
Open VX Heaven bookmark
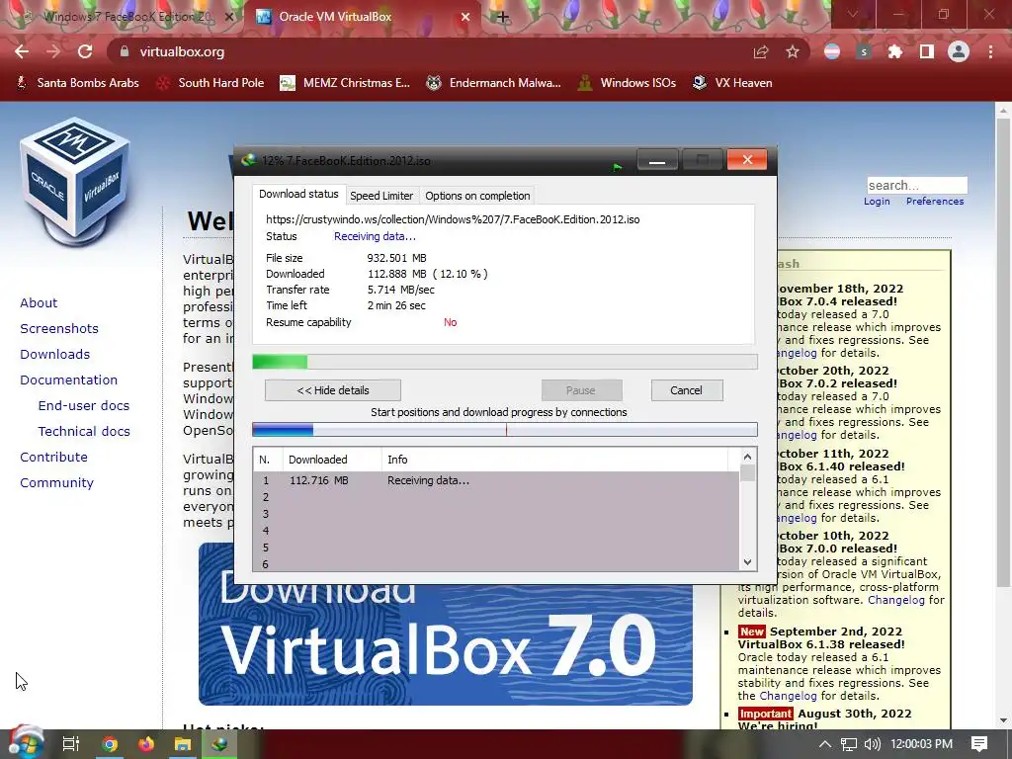click(x=732, y=83)
